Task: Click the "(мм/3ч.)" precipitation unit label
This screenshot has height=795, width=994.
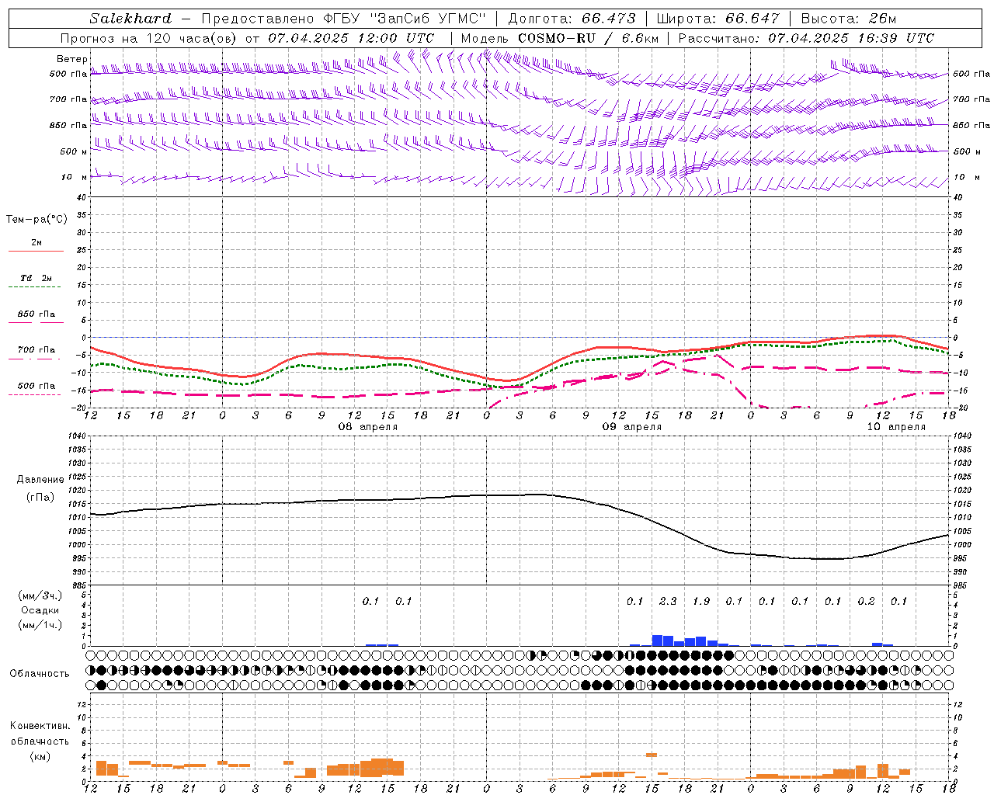Action: coord(40,595)
